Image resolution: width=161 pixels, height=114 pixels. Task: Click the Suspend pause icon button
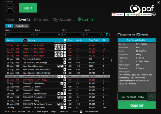pos(114,14)
